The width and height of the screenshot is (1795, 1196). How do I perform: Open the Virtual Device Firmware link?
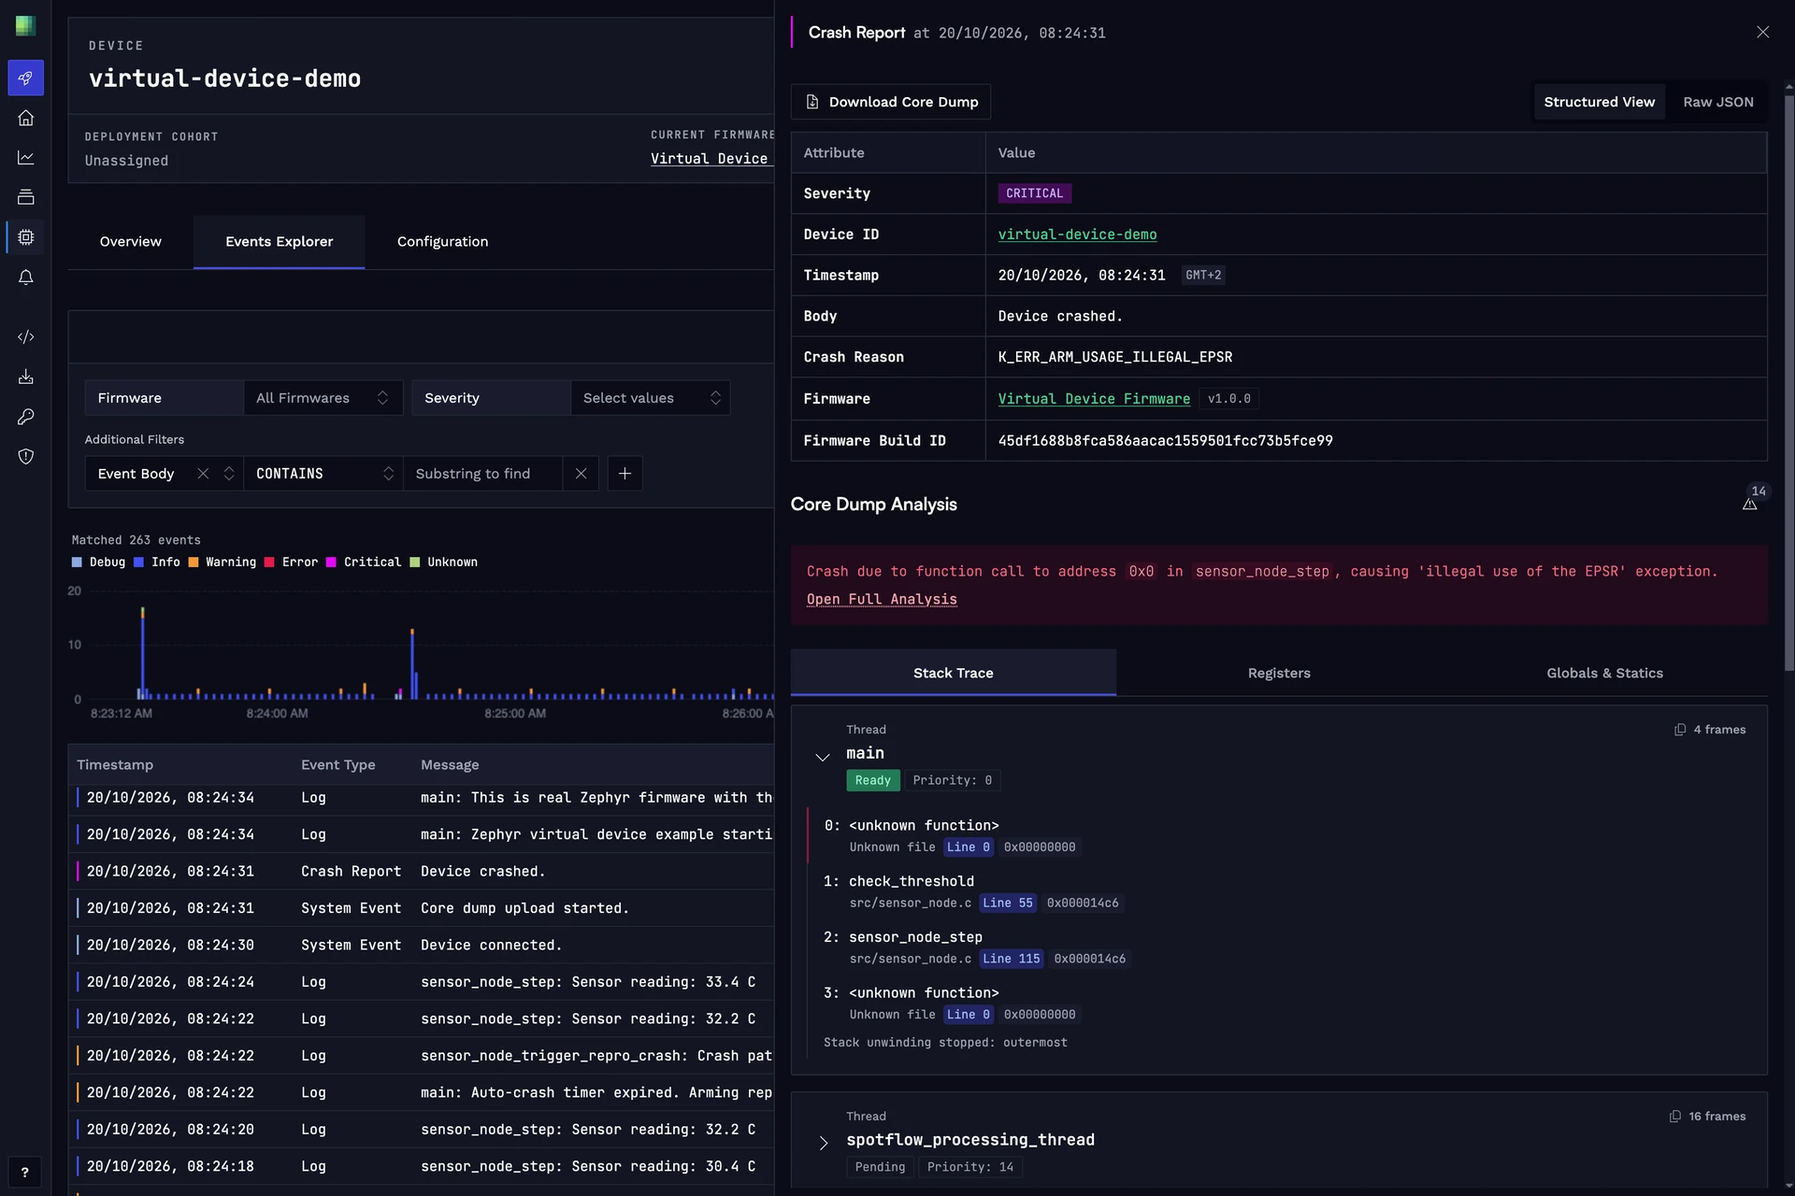click(1094, 399)
